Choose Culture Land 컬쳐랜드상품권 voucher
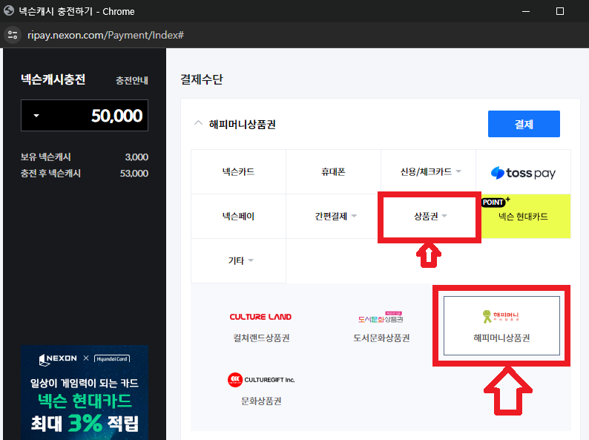Image resolution: width=589 pixels, height=440 pixels. coord(261,326)
